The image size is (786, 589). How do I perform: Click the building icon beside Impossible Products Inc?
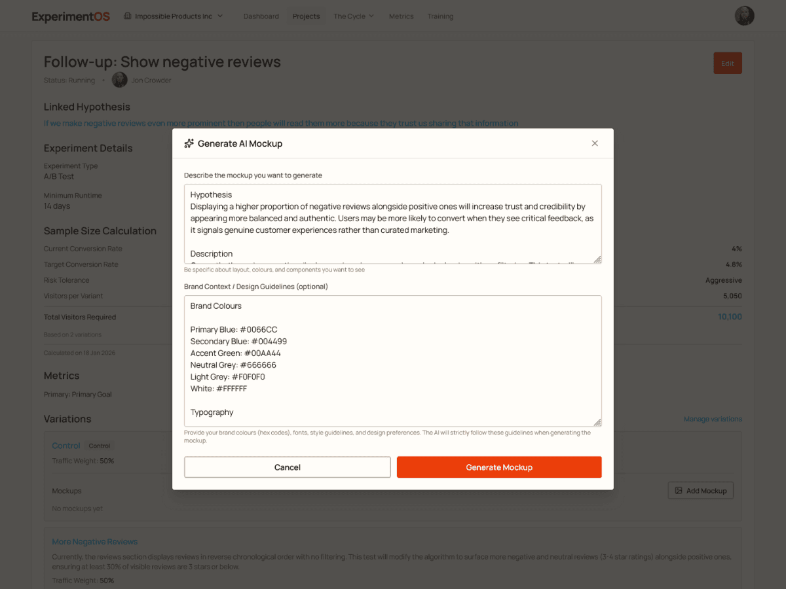[x=128, y=16]
